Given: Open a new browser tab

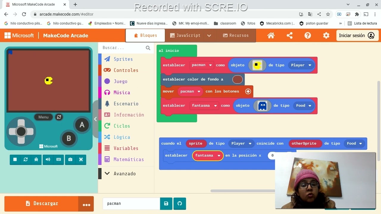Looking at the screenshot, I should click(75, 4).
